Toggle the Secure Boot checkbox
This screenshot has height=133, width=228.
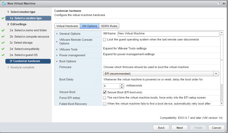click(105, 92)
